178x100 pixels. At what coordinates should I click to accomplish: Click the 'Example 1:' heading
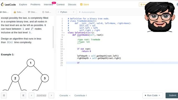[8, 54]
